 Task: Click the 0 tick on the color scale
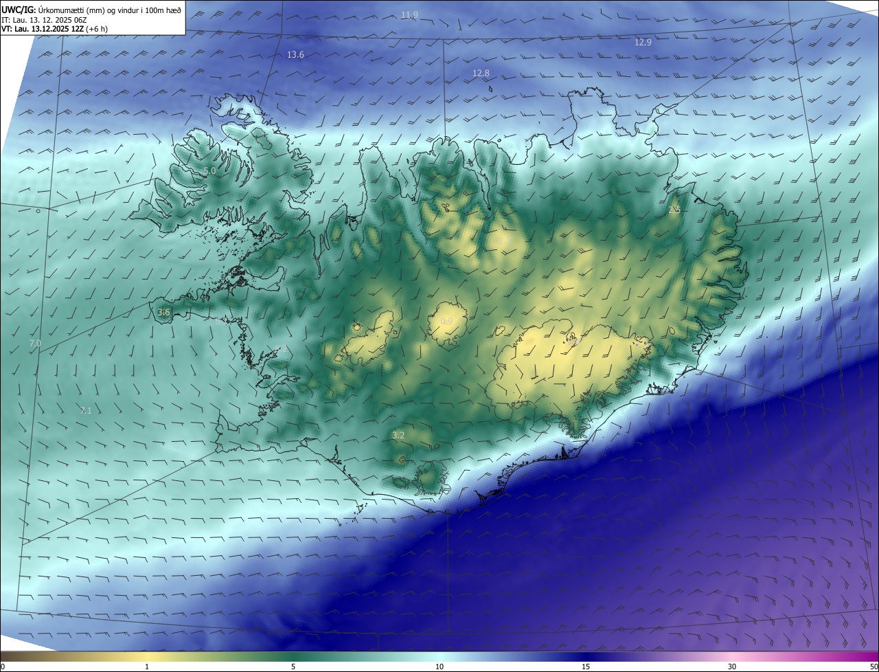coord(3,667)
